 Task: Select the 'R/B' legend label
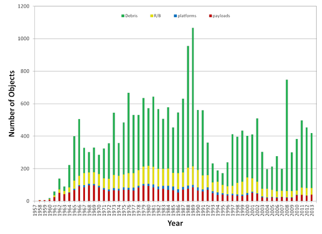pos(158,16)
